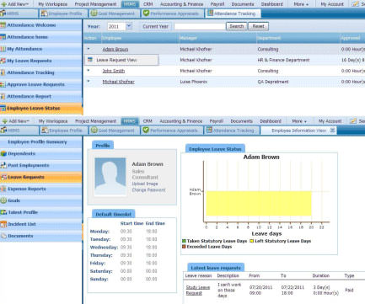The width and height of the screenshot is (365, 304).
Task: Close the Employee Information View tab
Action: (x=332, y=131)
